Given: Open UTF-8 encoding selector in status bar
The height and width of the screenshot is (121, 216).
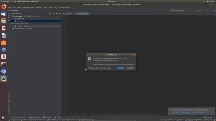Looking at the screenshot, I should coord(171,120).
